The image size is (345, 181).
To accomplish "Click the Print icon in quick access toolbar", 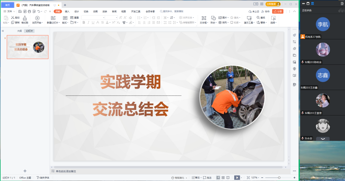I will point(29,11).
